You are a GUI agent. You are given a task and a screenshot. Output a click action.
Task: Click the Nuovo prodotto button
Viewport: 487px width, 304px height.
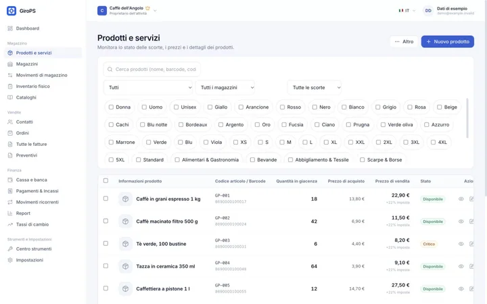[x=447, y=42]
